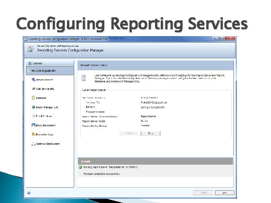The image size is (271, 203).
Task: Open the Scale-out Deployment page
Action: click(x=47, y=144)
